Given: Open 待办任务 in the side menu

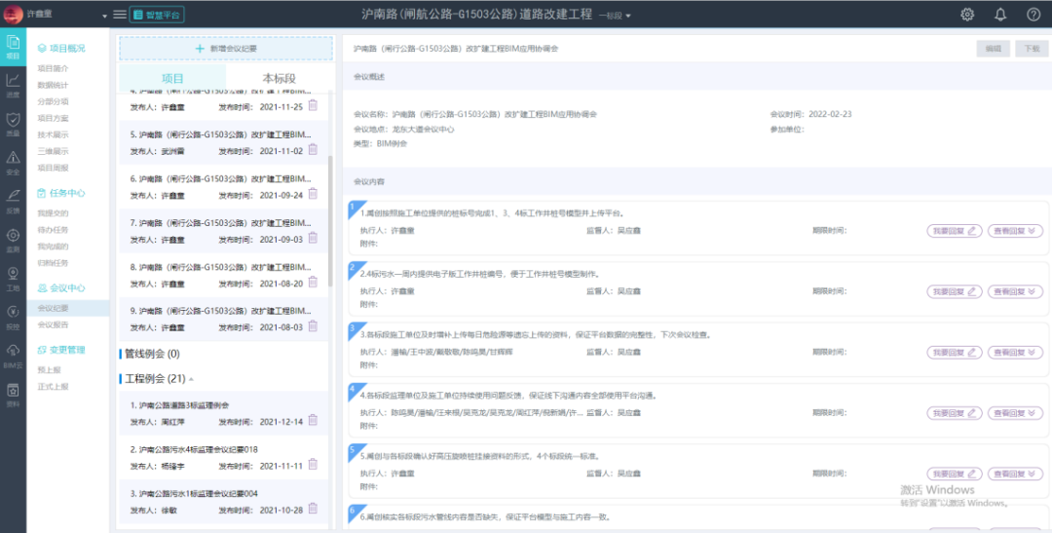Looking at the screenshot, I should point(53,230).
